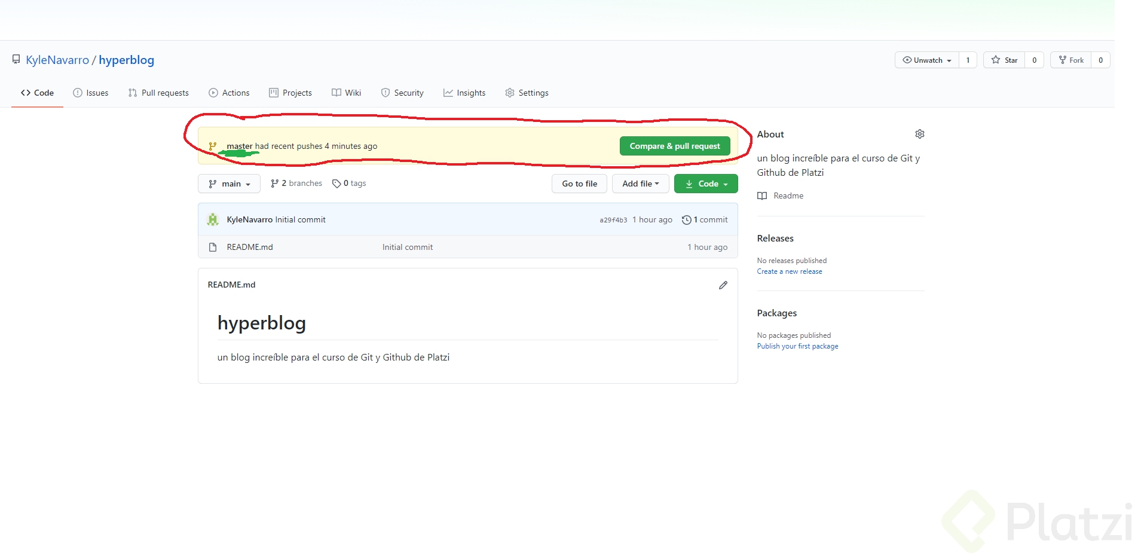
Task: Click KyleNavarro avatar in commit row
Action: [x=213, y=219]
